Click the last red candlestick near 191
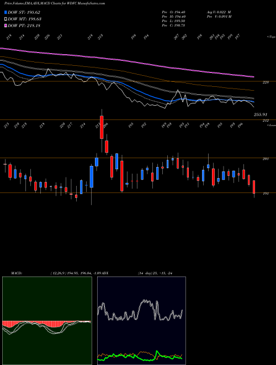Screen dimensions: 276x365 (254, 187)
